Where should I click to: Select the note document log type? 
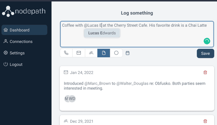point(104,53)
